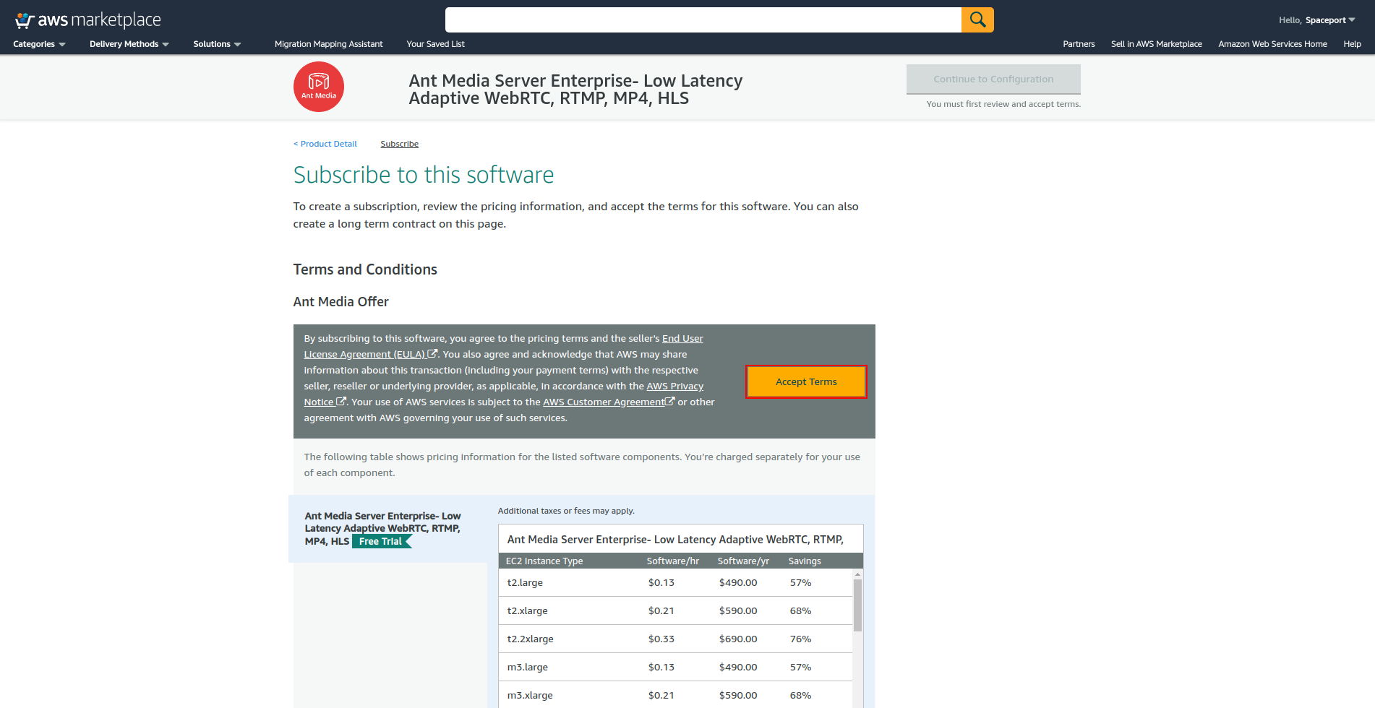Image resolution: width=1375 pixels, height=708 pixels.
Task: Click the Ant Media product logo
Action: point(319,87)
